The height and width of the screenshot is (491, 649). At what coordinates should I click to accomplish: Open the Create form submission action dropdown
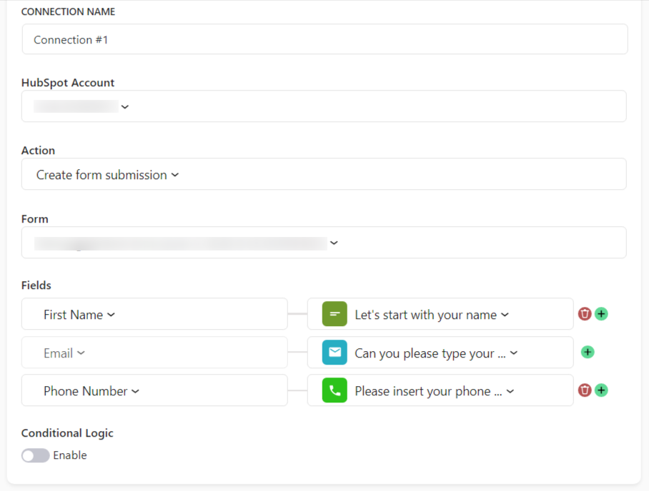[x=324, y=174]
